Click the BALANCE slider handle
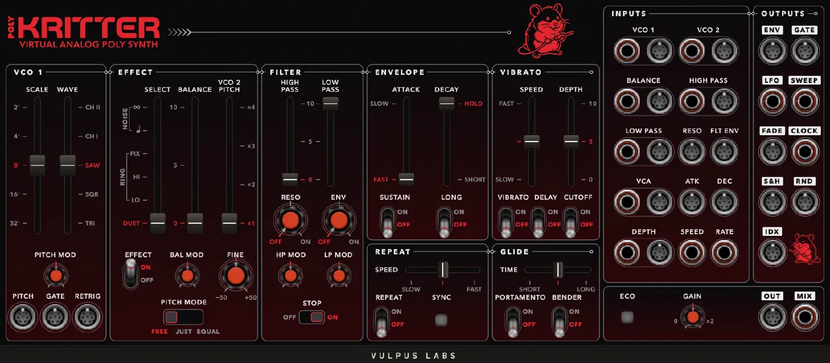Image resolution: width=830 pixels, height=363 pixels. (195, 223)
